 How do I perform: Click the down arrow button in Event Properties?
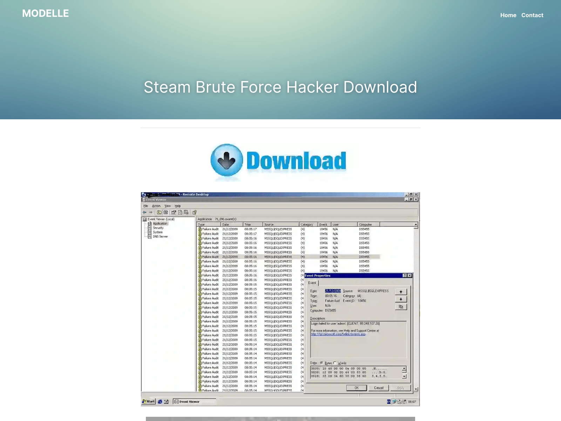pos(401,299)
